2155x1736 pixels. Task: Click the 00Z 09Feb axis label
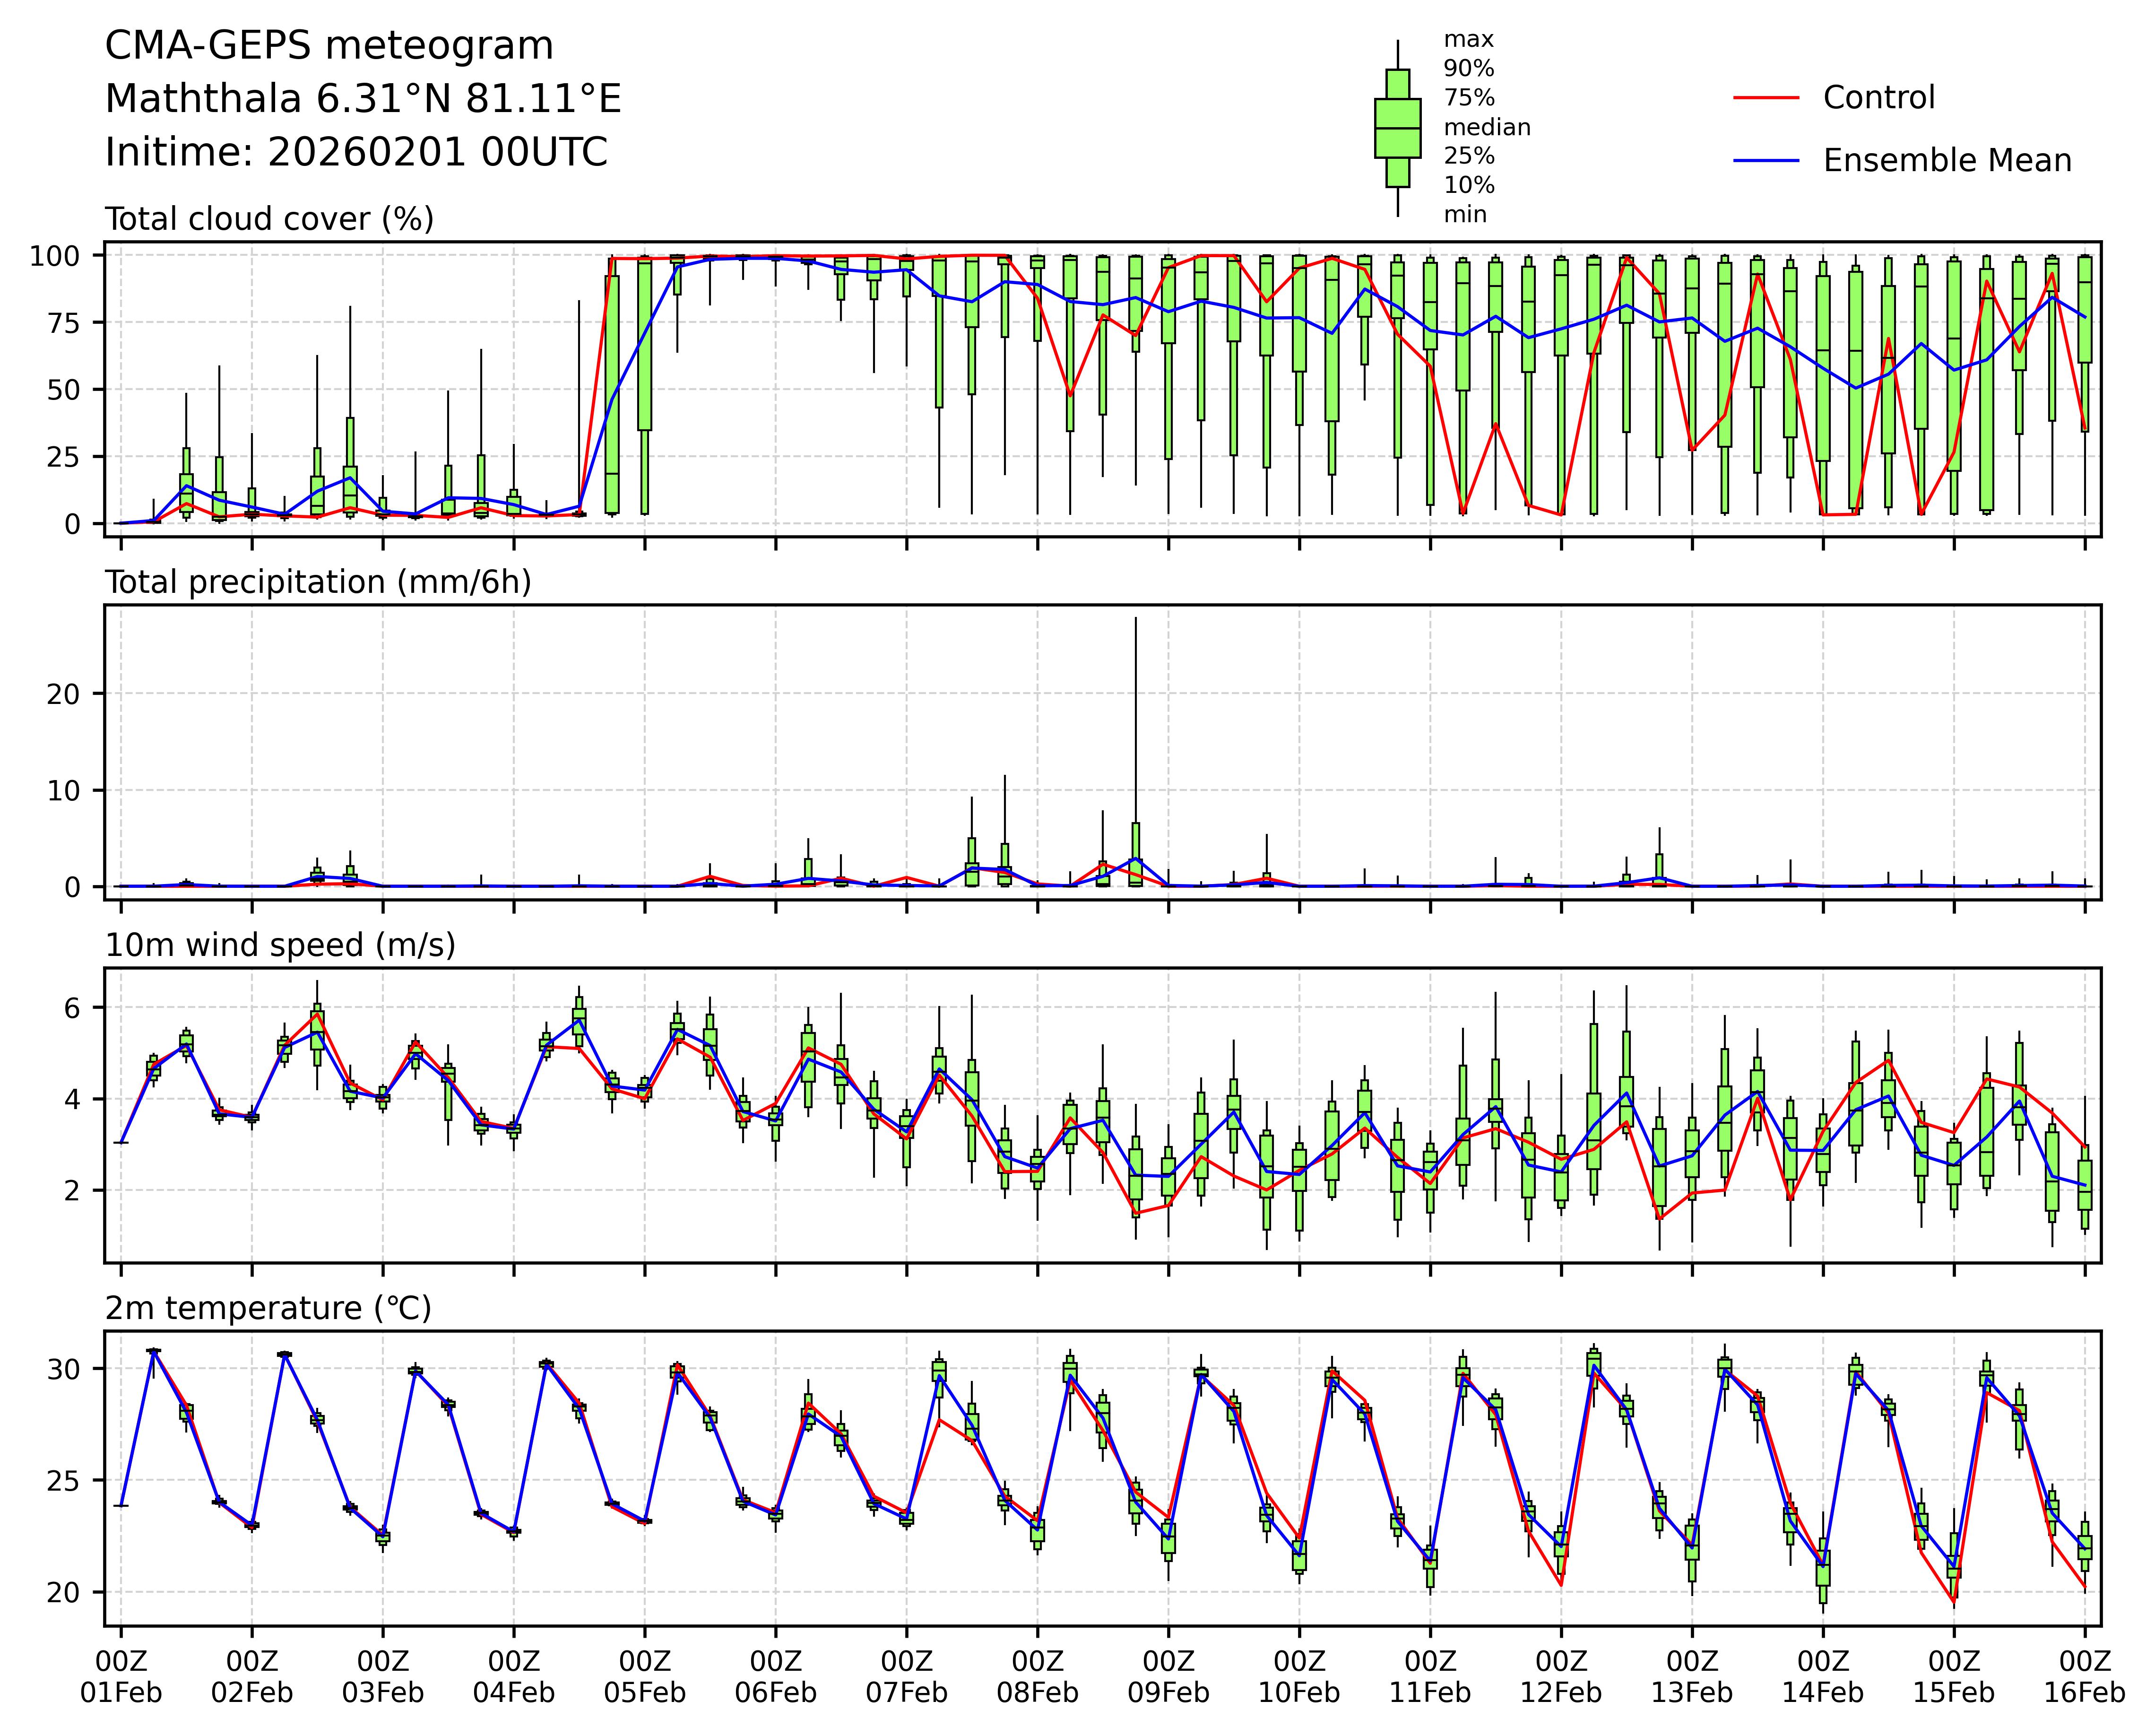pyautogui.click(x=1168, y=1677)
